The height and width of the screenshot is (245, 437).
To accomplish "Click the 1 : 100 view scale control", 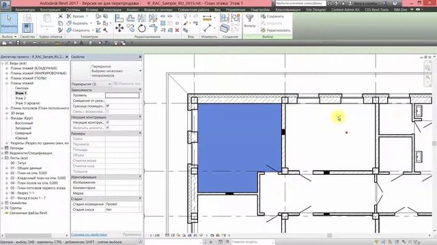I will 155,235.
